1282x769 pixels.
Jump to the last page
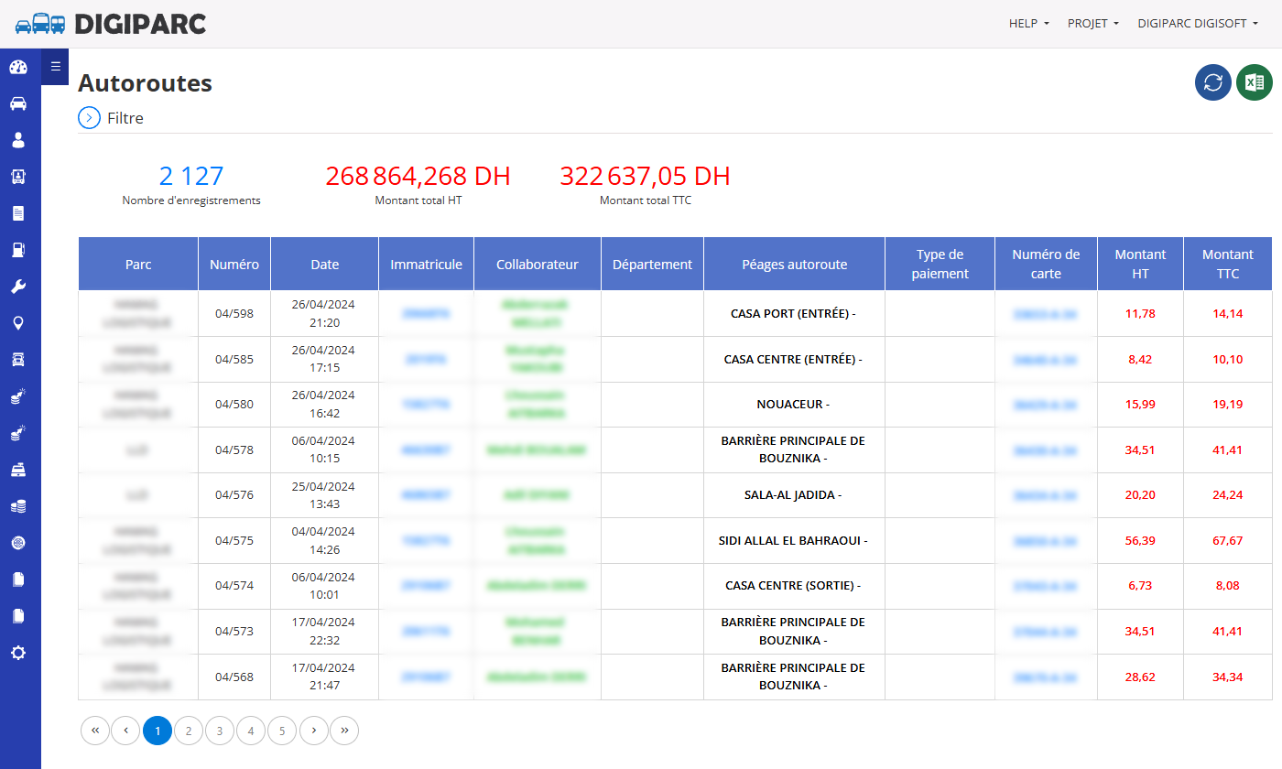(344, 731)
